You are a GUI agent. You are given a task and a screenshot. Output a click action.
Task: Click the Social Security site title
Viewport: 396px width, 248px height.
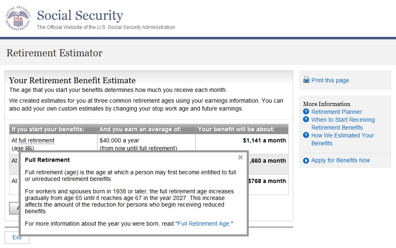click(x=80, y=16)
